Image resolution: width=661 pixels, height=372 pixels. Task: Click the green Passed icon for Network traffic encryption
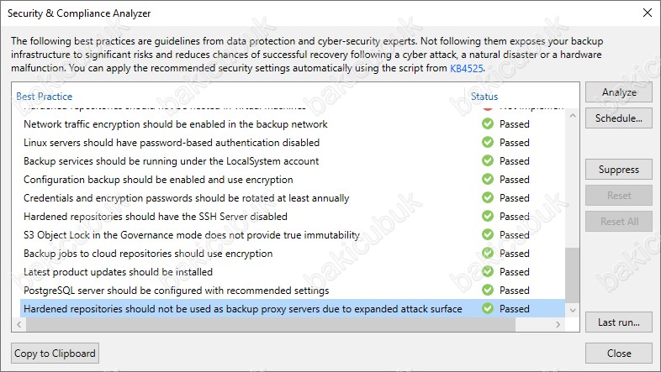488,123
